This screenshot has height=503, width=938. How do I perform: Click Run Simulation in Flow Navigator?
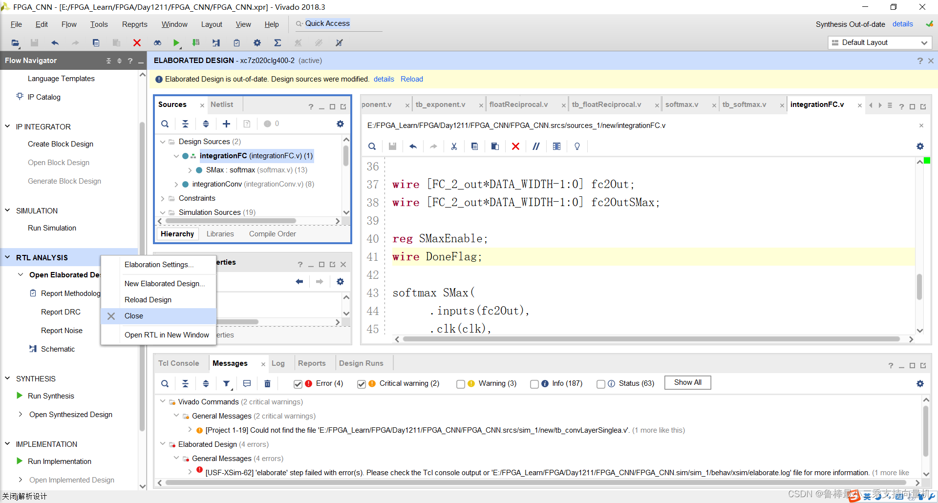pos(52,228)
